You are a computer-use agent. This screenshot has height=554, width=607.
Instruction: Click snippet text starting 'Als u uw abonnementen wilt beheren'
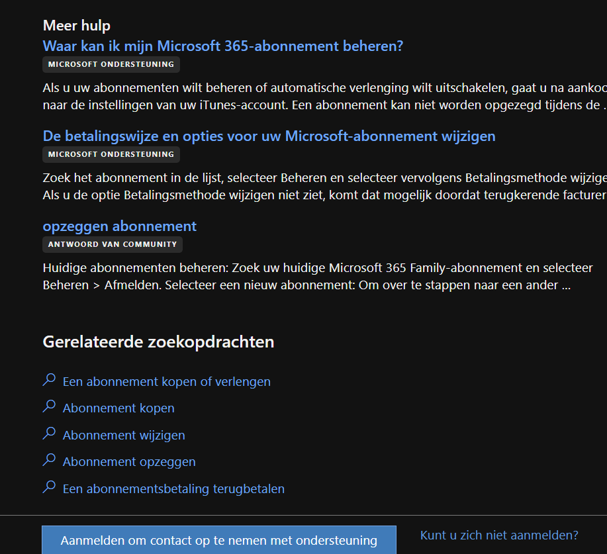pyautogui.click(x=325, y=97)
